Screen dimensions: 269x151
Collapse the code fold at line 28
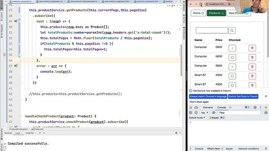[x=20, y=16]
